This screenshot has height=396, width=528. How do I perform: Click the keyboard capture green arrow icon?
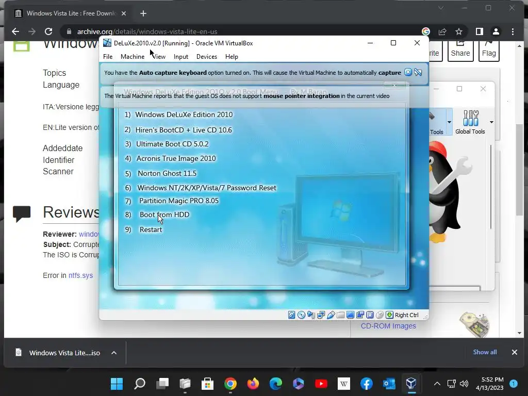(x=390, y=315)
